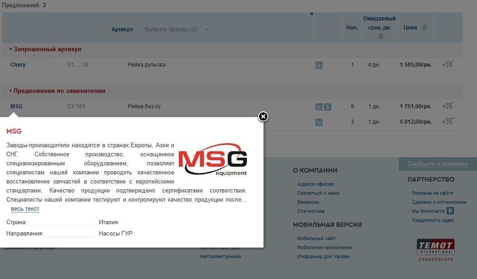The height and width of the screenshot is (279, 477).
Task: Click article number CY 101
Action: [76, 106]
